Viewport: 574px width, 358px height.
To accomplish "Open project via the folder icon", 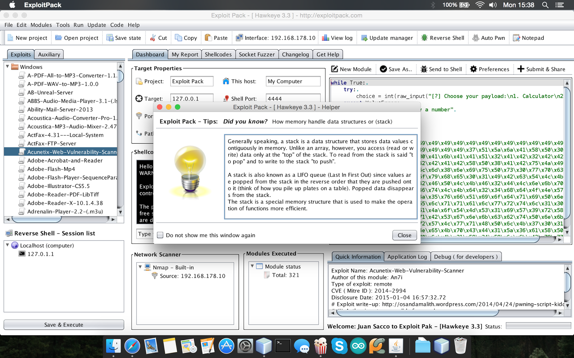I will 58,38.
